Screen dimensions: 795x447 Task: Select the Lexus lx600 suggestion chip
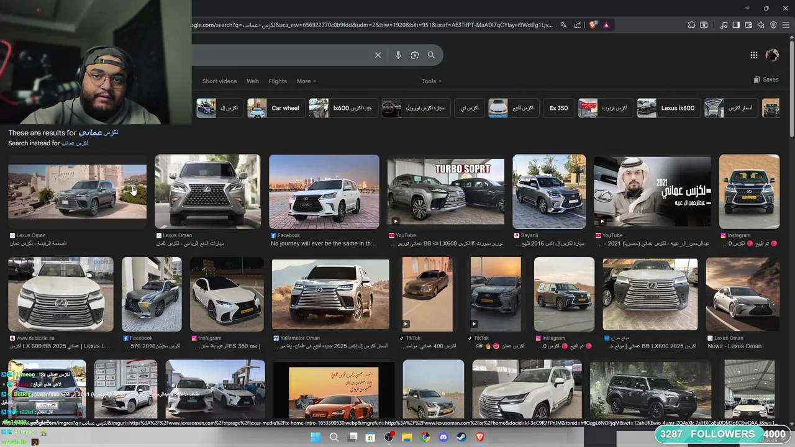(667, 108)
